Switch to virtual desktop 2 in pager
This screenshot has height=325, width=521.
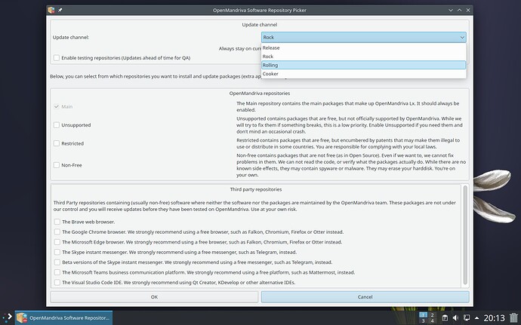point(432,314)
